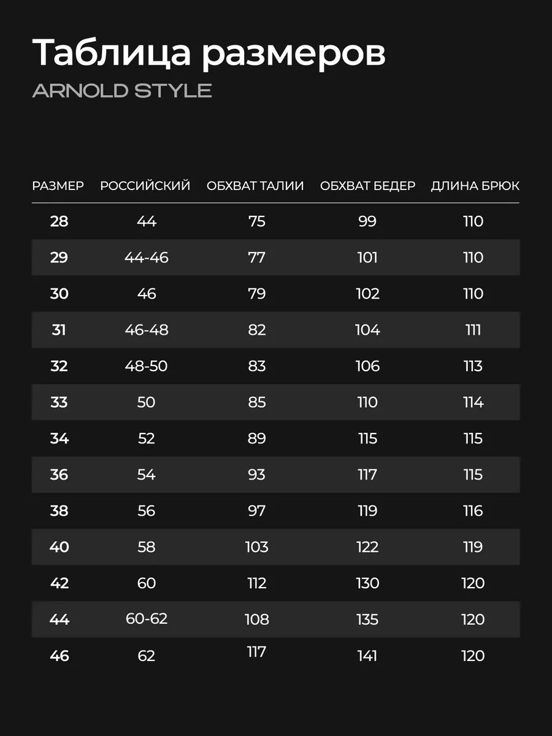Viewport: 552px width, 736px height.
Task: Click waist value 103 cell
Action: coord(256,547)
